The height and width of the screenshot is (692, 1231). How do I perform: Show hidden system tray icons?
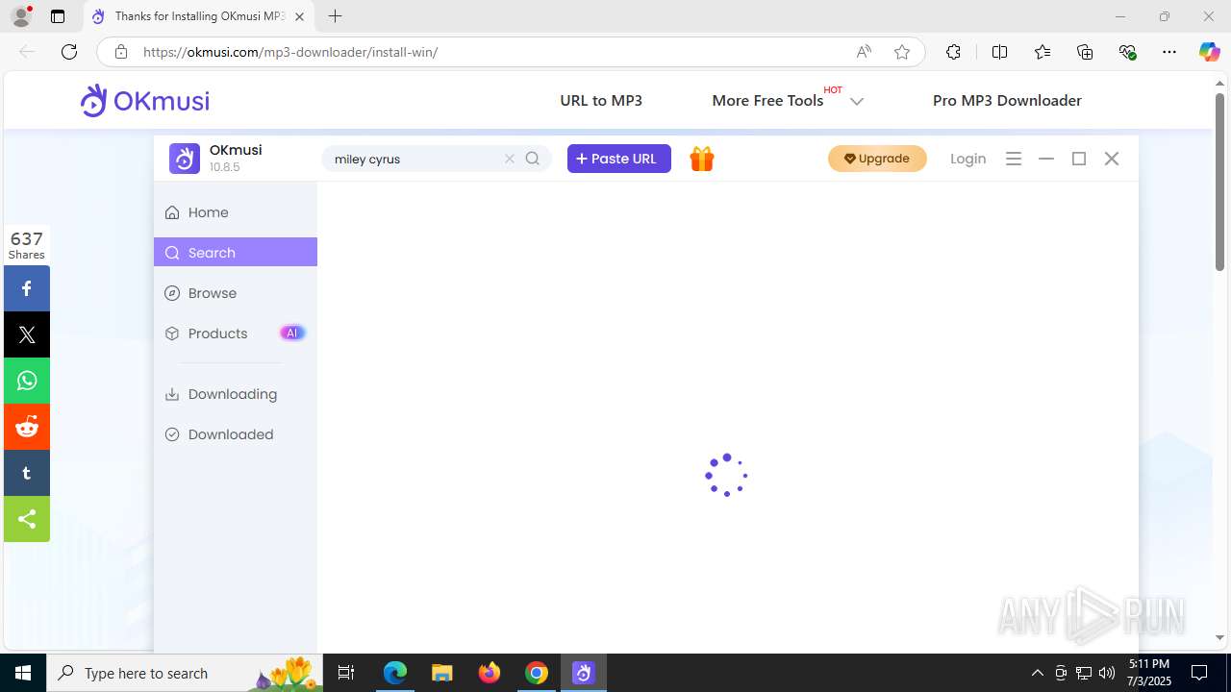(1037, 673)
